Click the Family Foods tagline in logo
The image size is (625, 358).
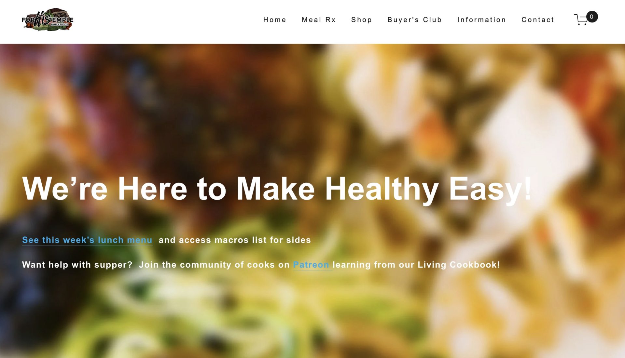(x=59, y=24)
